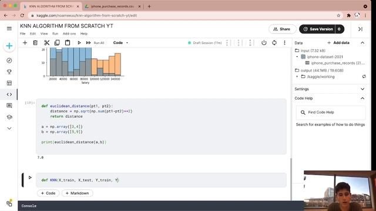The height and width of the screenshot is (211, 376).
Task: Open the code brackets icon in sidebar
Action: 9,94
